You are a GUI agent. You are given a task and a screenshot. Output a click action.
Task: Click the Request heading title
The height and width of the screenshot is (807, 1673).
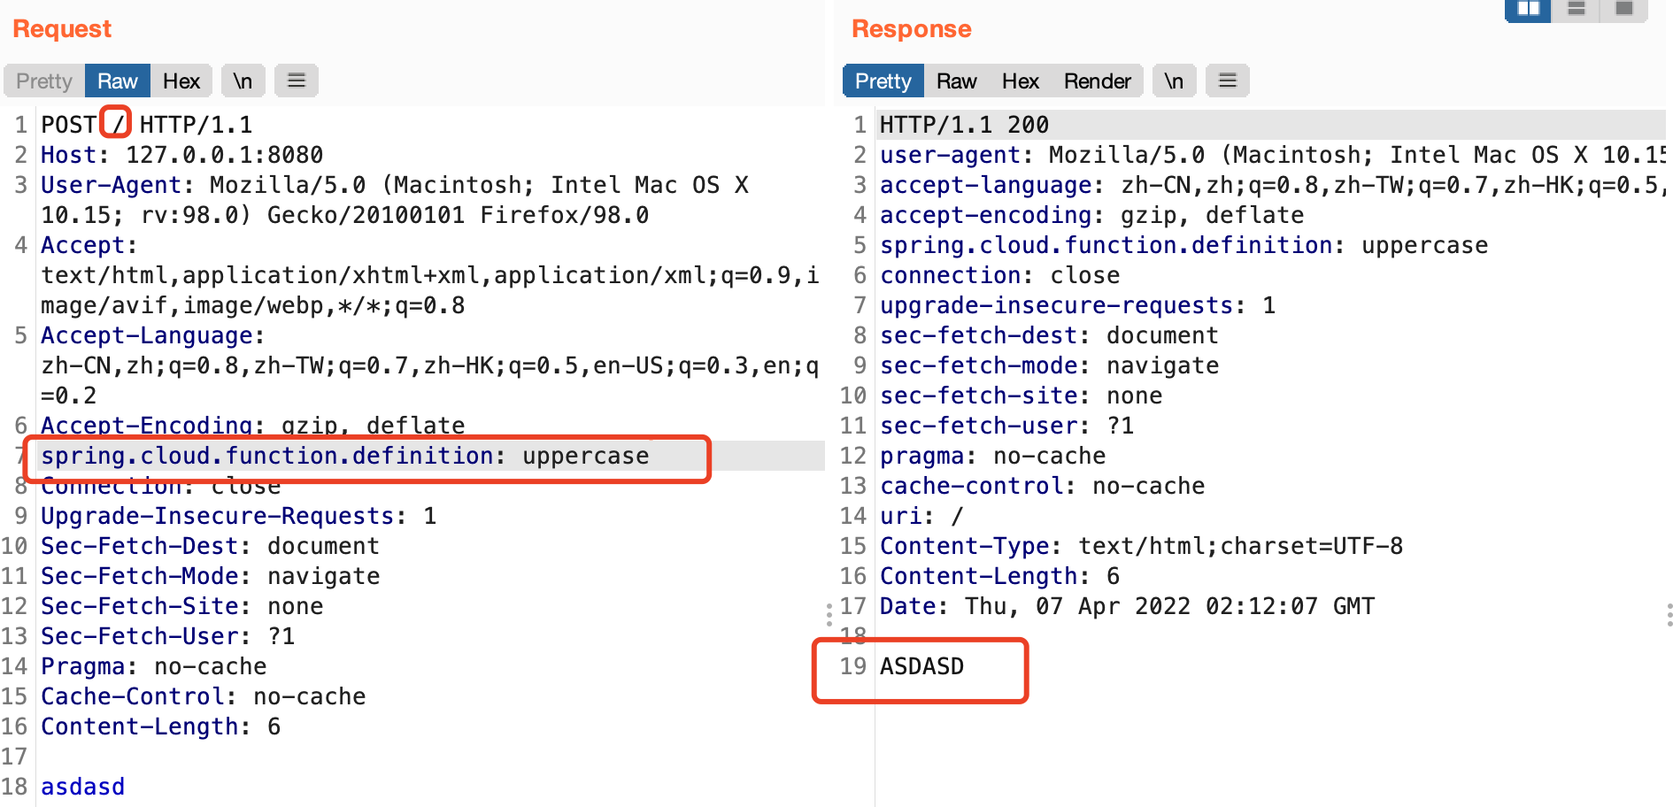click(x=62, y=29)
